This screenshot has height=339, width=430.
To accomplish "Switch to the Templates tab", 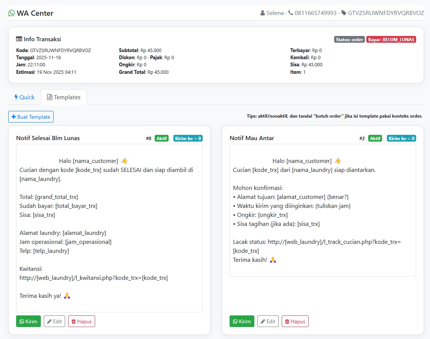I will [x=64, y=97].
